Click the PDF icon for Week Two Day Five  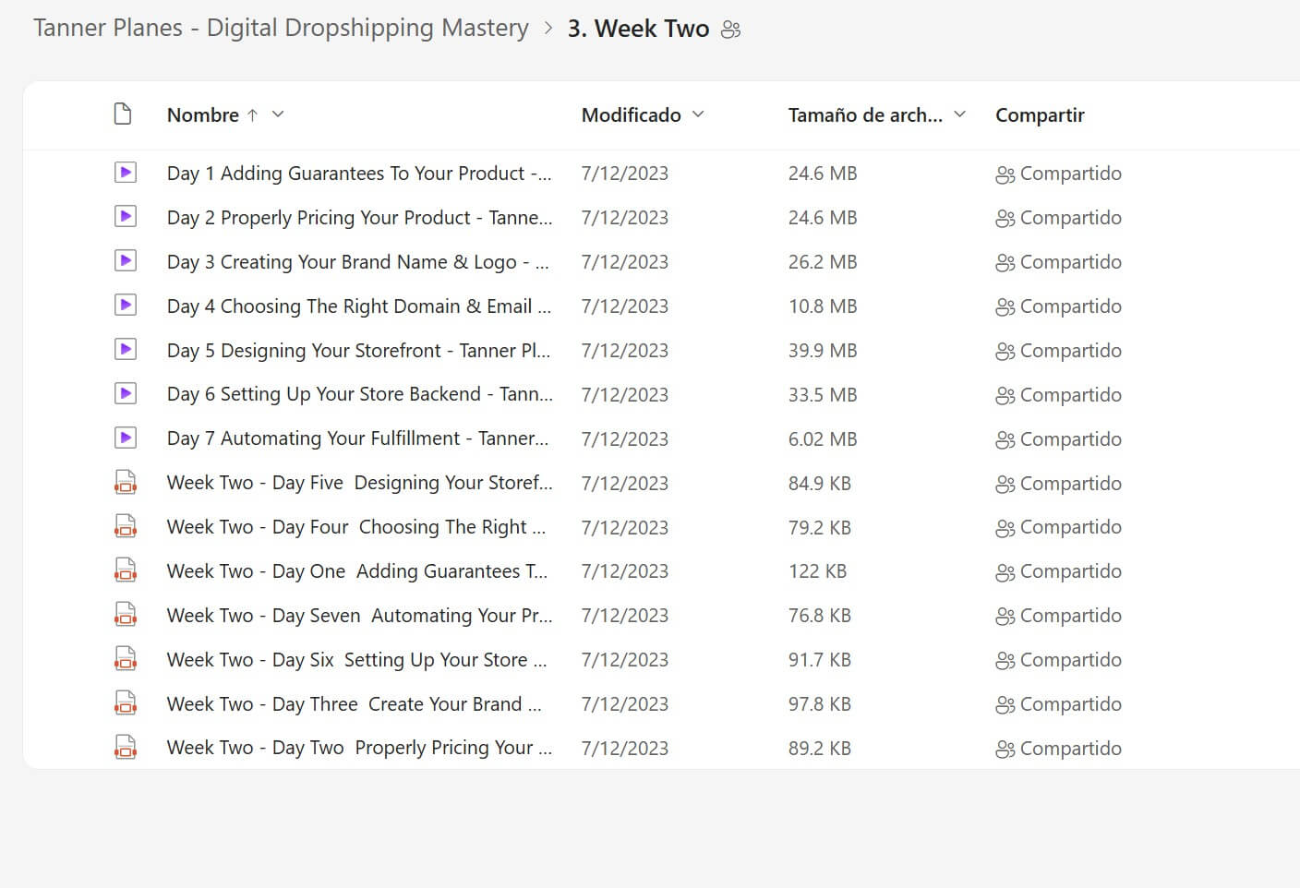coord(126,483)
